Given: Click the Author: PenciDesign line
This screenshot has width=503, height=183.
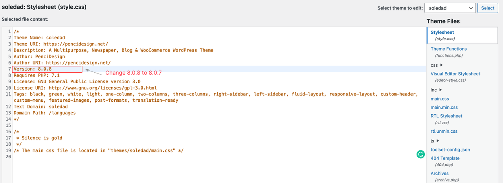Looking at the screenshot, I should coord(39,57).
